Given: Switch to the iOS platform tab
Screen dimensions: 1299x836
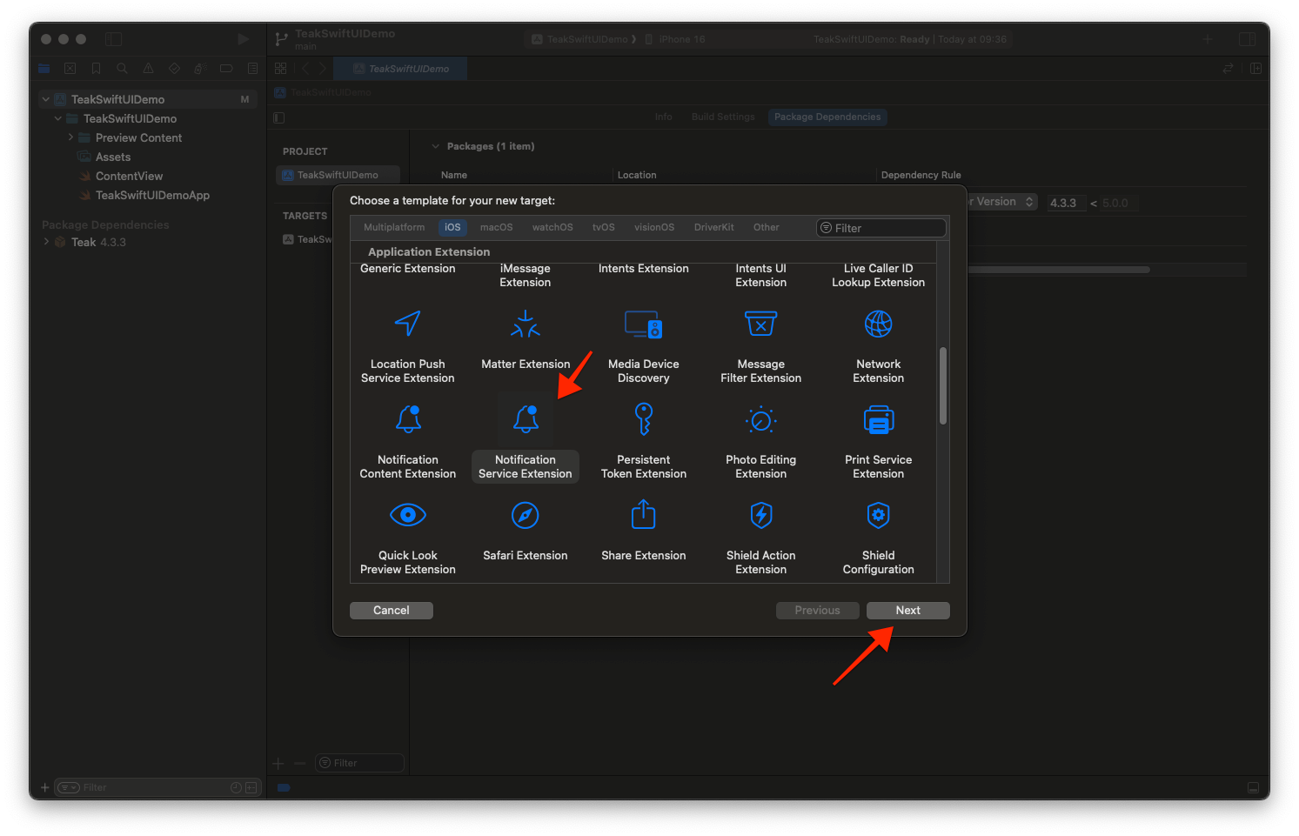Looking at the screenshot, I should (452, 227).
